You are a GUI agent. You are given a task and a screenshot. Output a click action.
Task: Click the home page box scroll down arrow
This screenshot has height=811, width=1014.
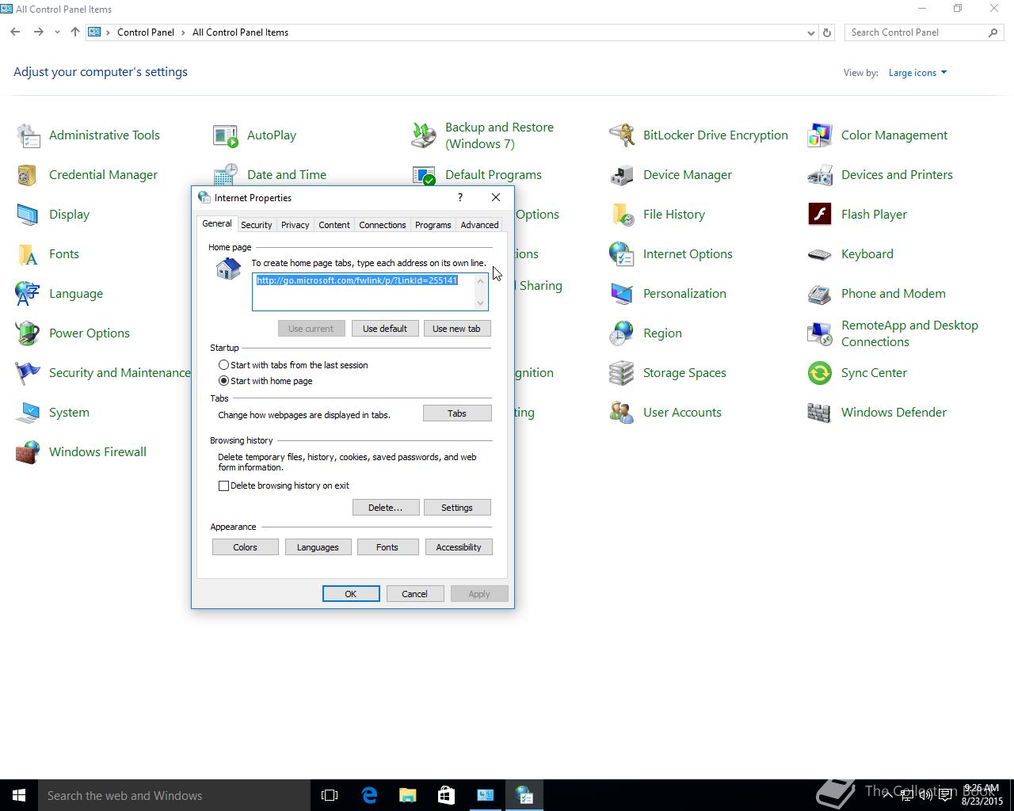tap(480, 303)
